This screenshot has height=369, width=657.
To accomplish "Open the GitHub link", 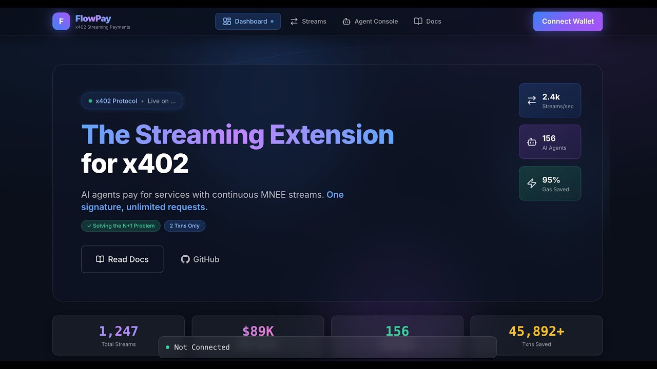I will 200,259.
